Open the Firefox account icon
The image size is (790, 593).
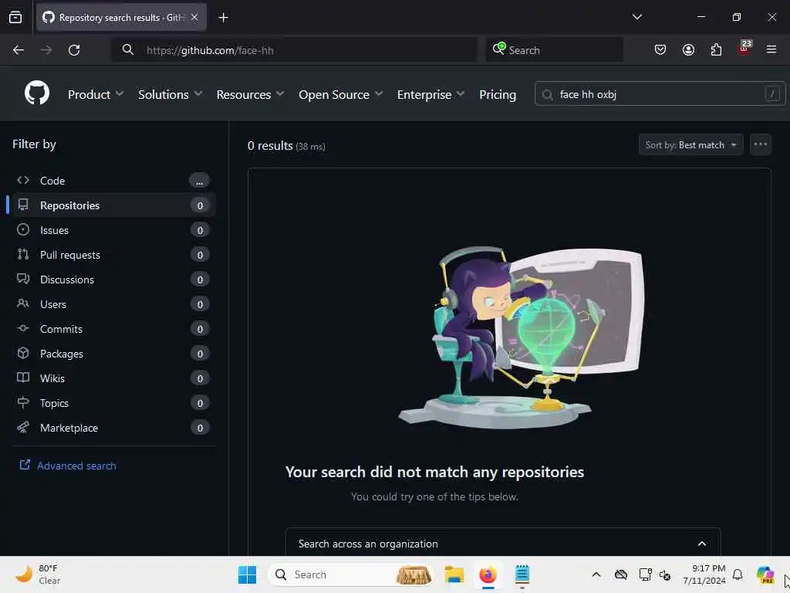(688, 49)
